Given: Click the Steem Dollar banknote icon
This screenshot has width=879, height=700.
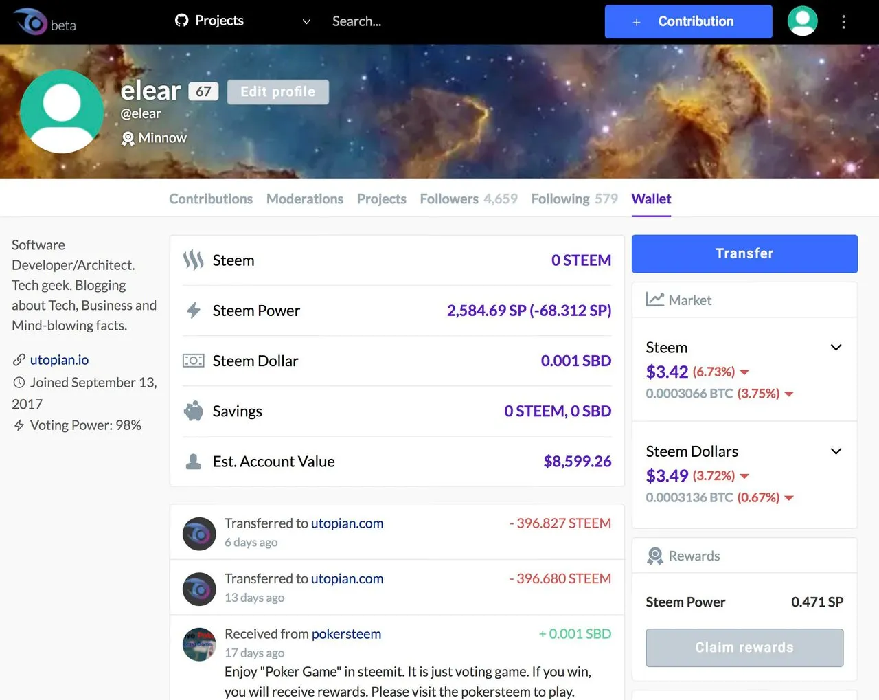Looking at the screenshot, I should click(x=194, y=361).
